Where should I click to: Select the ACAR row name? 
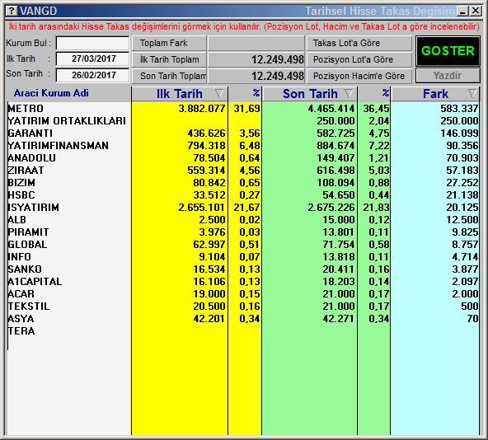(21, 294)
